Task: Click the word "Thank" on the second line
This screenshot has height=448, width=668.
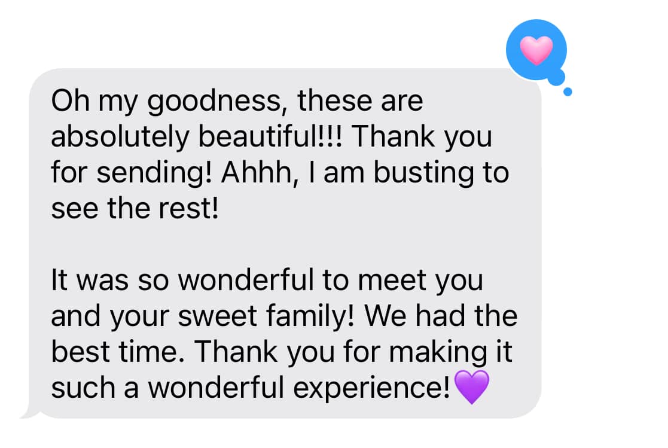Action: tap(392, 138)
